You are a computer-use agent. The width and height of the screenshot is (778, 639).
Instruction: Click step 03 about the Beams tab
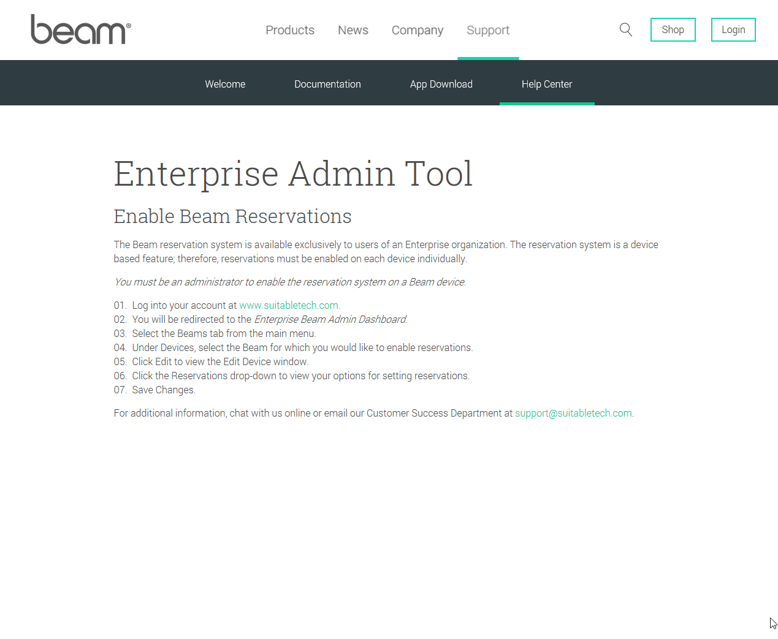[215, 333]
